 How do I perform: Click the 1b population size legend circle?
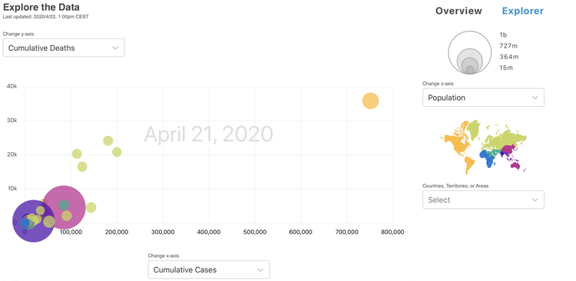tap(470, 52)
